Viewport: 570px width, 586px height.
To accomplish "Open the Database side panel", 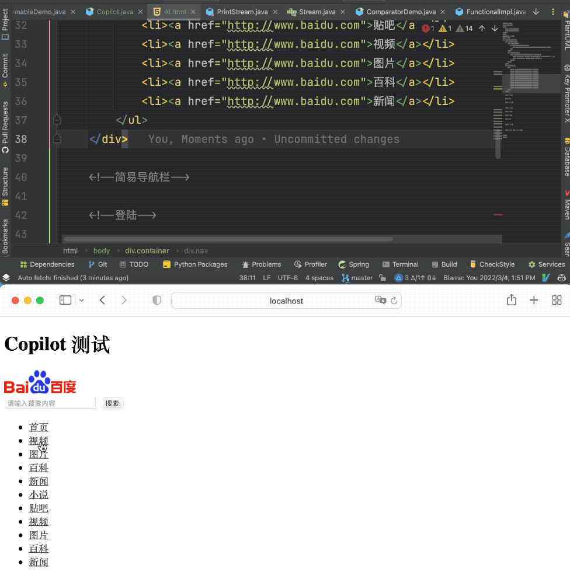I will coord(566,157).
